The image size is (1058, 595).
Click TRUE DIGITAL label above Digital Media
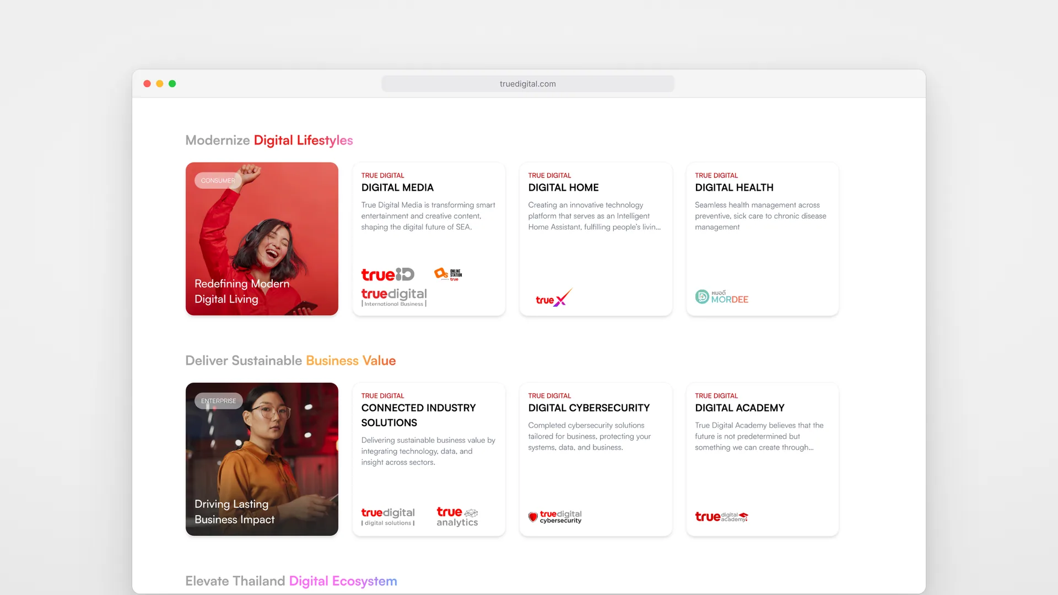coord(382,176)
